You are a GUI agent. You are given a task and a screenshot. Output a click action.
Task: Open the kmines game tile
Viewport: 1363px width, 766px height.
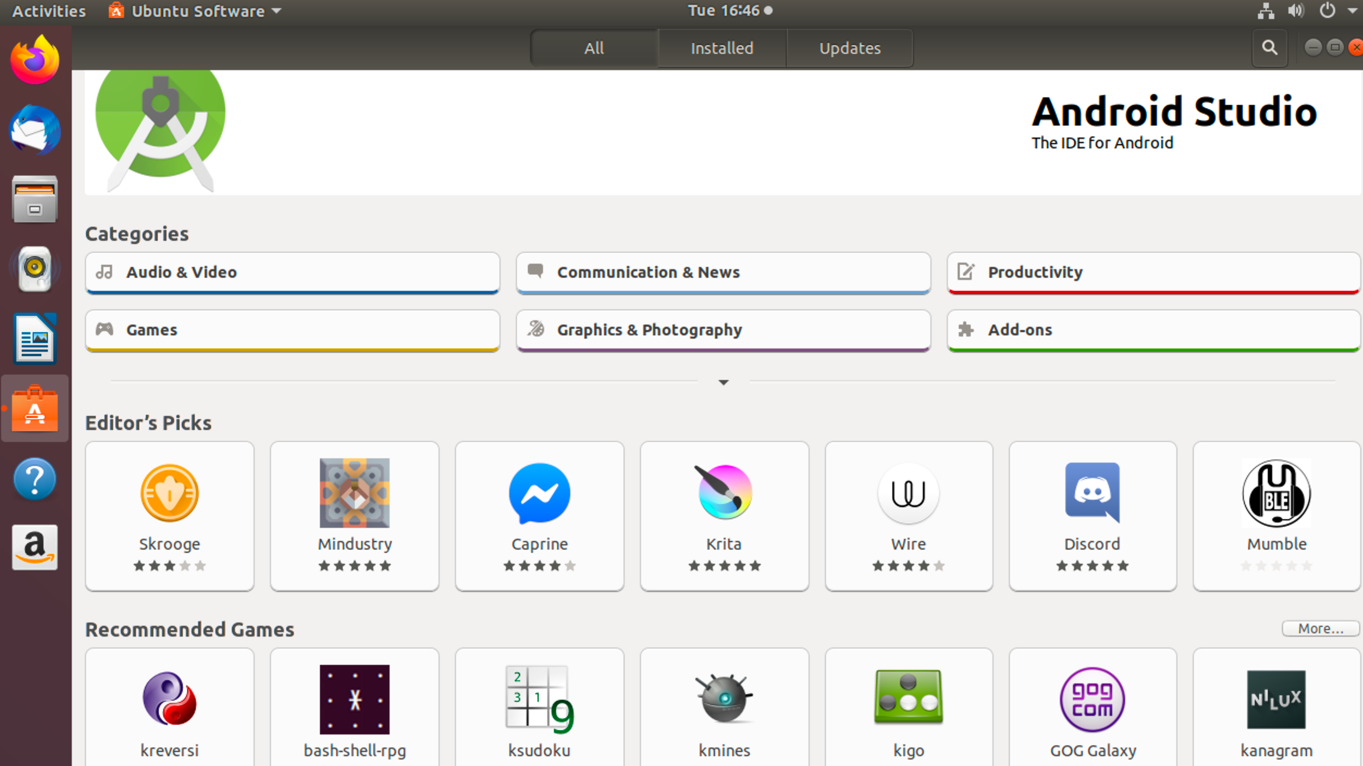click(x=724, y=707)
